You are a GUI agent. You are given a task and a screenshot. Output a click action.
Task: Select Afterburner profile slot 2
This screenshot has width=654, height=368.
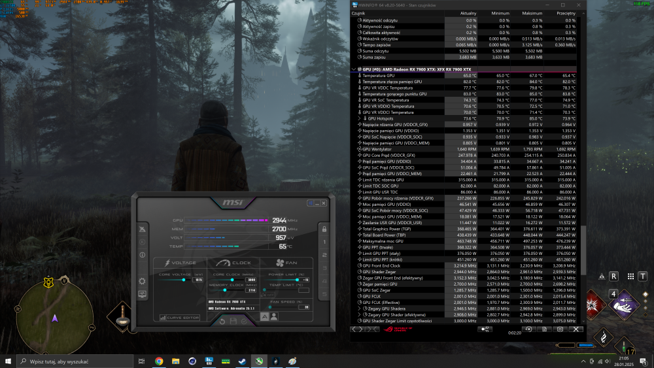[x=323, y=256]
